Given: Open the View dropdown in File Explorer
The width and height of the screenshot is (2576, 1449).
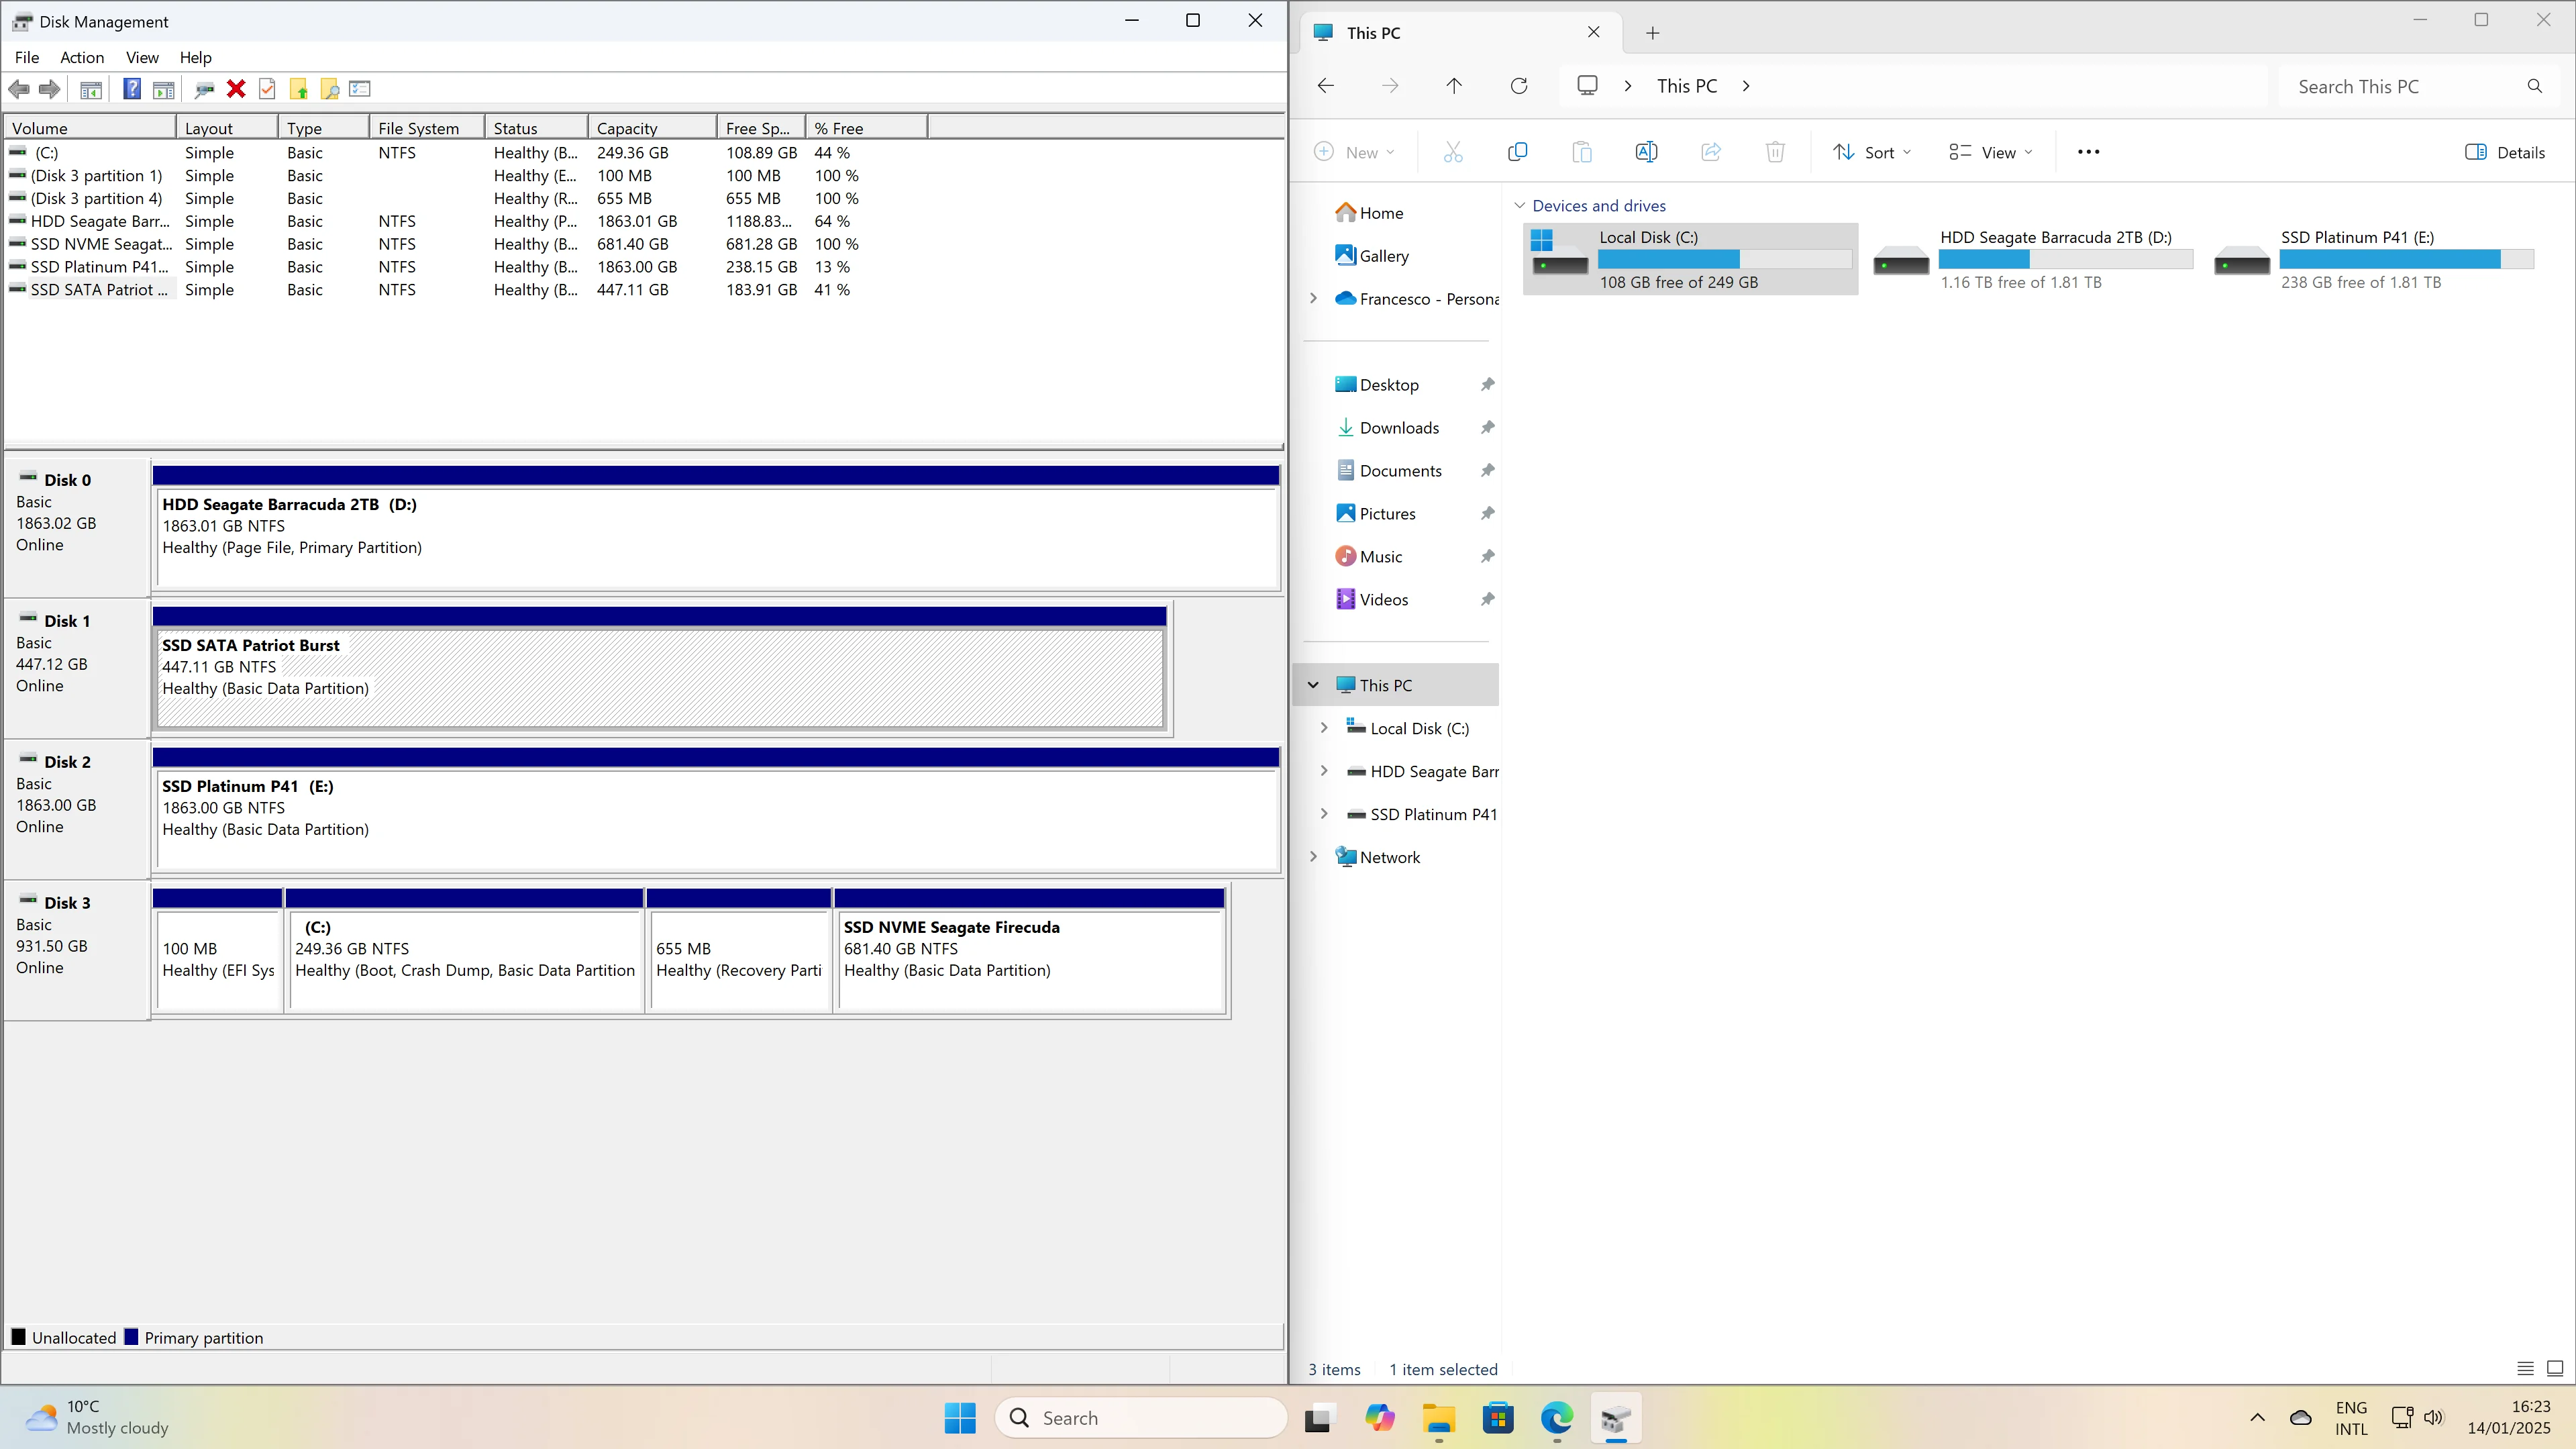Looking at the screenshot, I should click(1991, 152).
